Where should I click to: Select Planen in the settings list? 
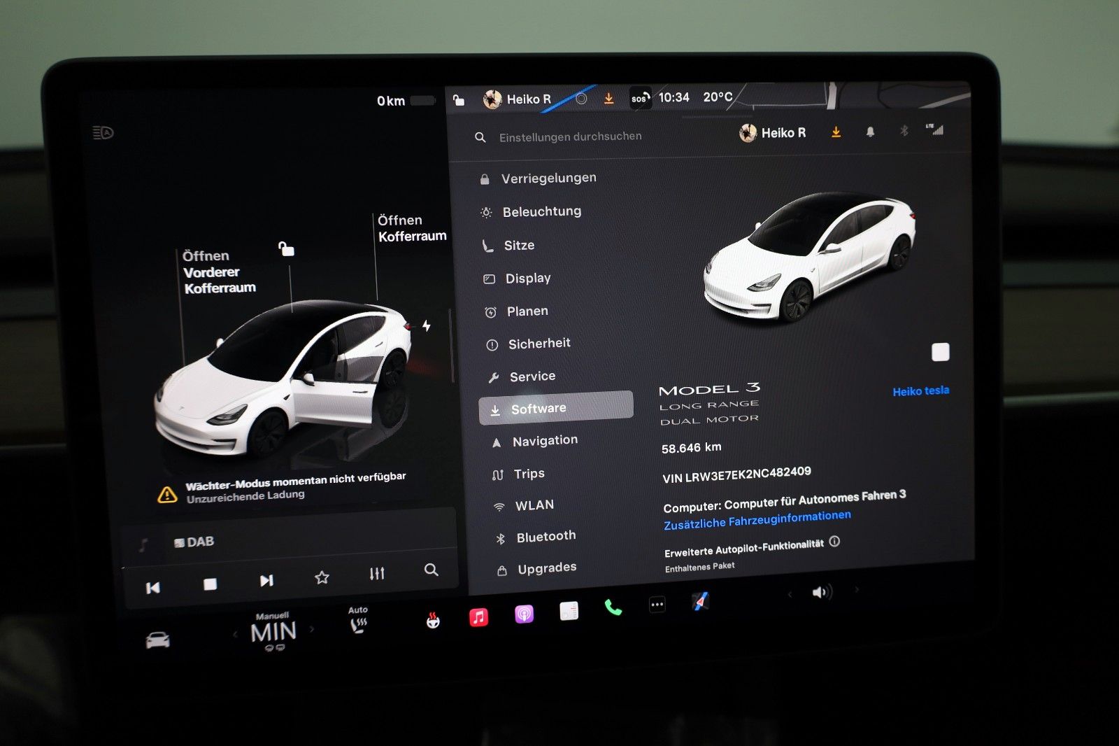click(x=517, y=311)
